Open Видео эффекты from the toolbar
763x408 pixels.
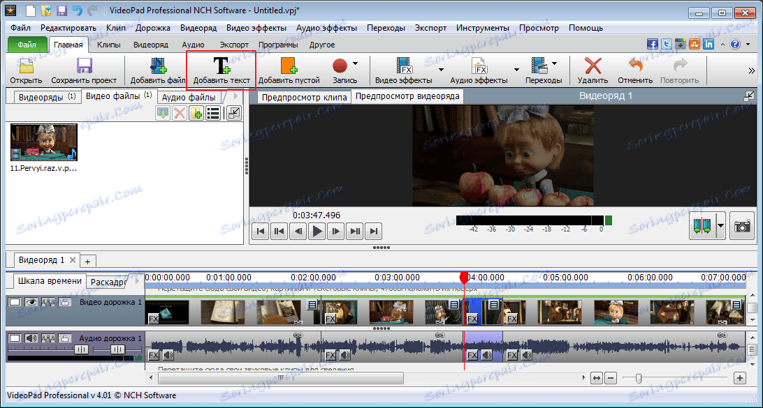click(x=403, y=70)
